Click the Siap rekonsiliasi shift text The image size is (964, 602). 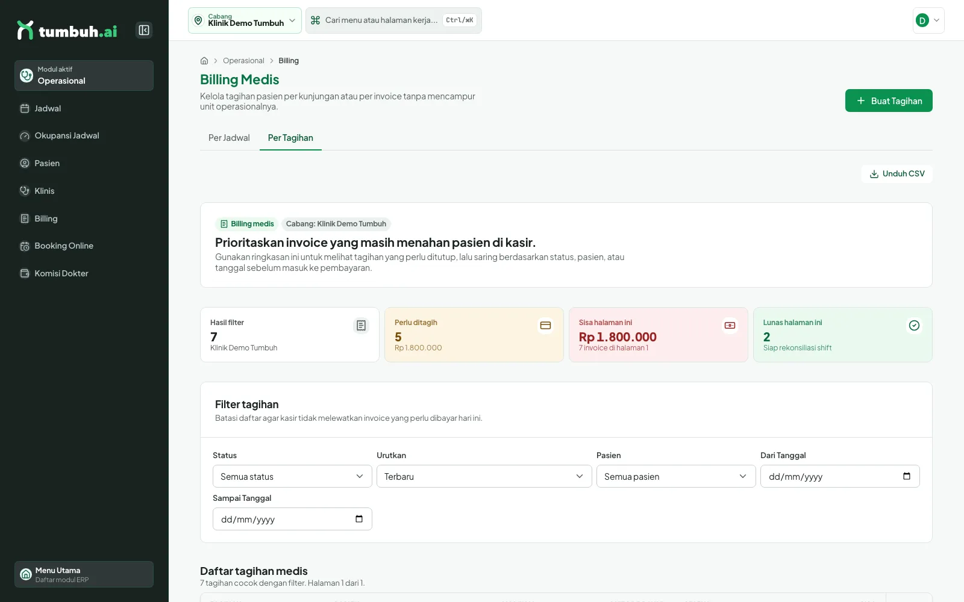pyautogui.click(x=797, y=348)
